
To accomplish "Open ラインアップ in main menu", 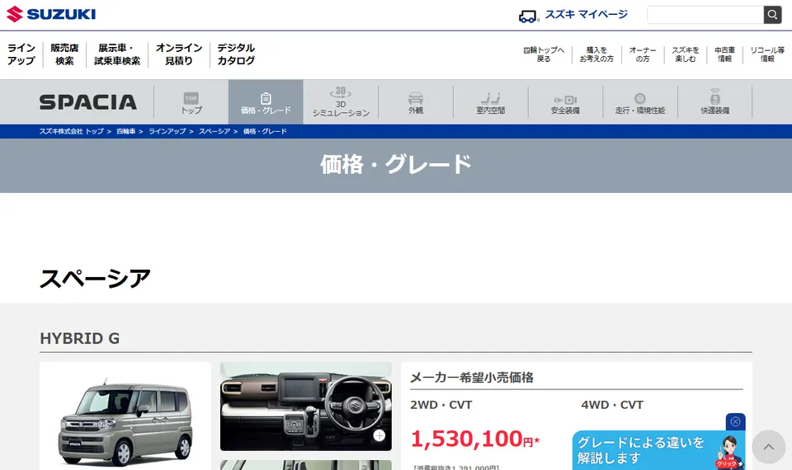I will point(21,54).
